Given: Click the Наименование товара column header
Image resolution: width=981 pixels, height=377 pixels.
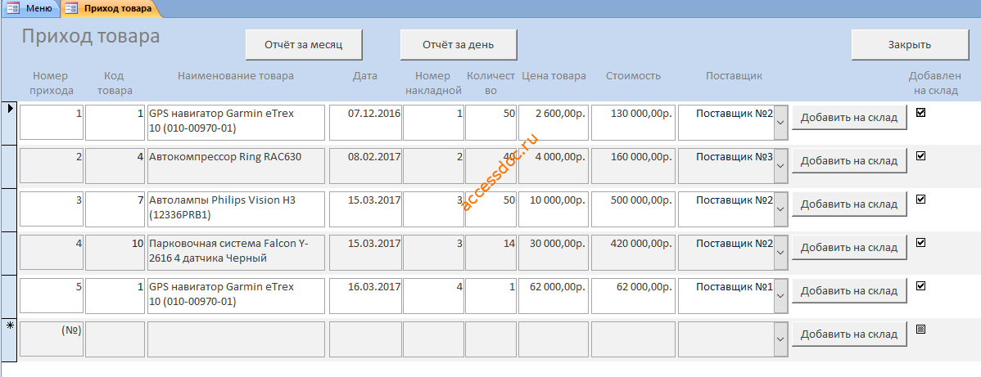Looking at the screenshot, I should 236,76.
